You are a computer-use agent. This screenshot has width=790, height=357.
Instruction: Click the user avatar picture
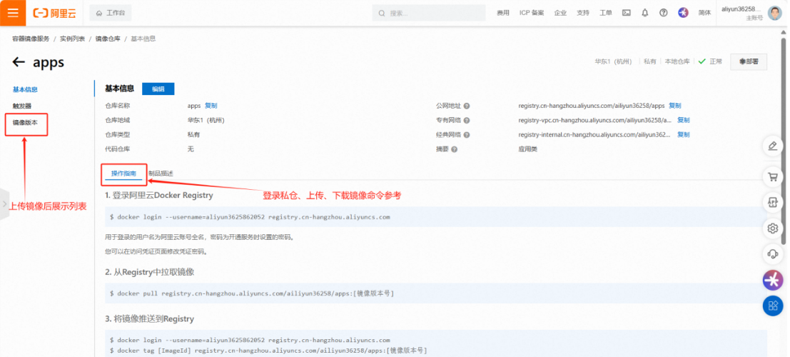(x=775, y=13)
